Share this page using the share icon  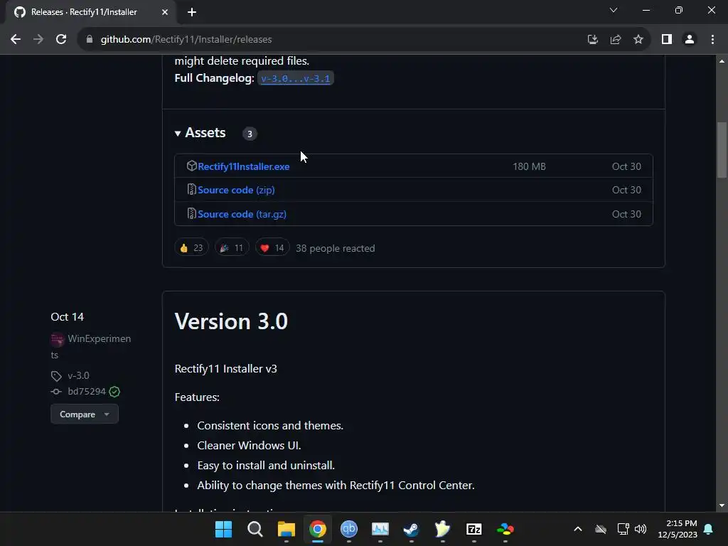[x=616, y=40]
